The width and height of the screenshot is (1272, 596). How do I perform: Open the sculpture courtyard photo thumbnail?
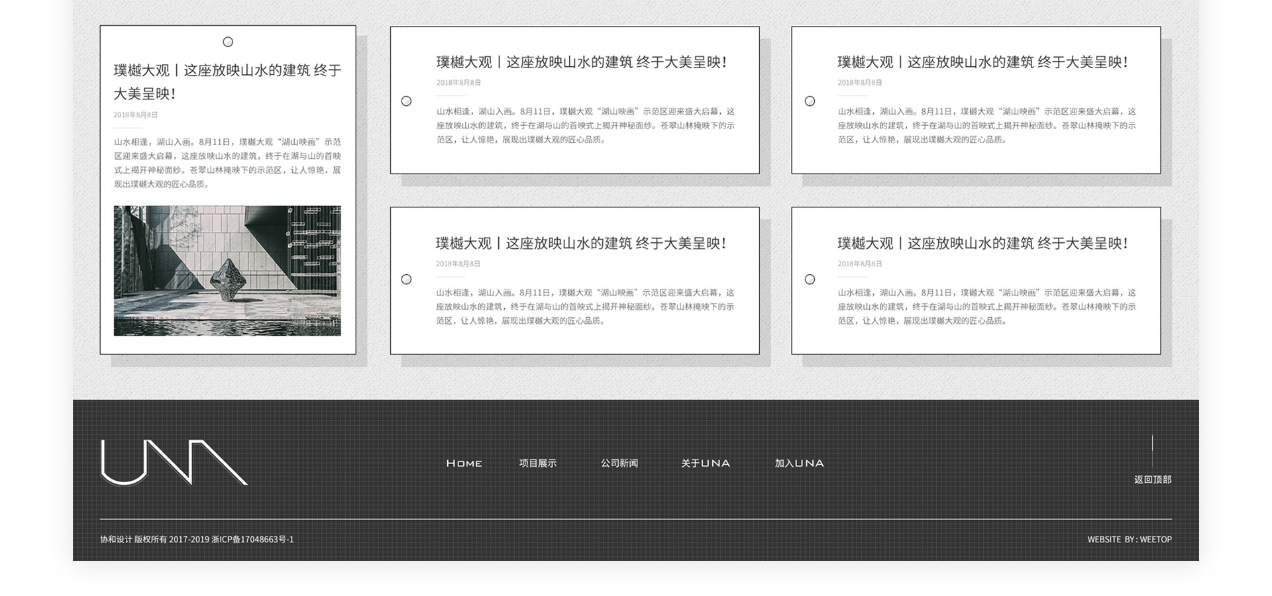tap(227, 270)
